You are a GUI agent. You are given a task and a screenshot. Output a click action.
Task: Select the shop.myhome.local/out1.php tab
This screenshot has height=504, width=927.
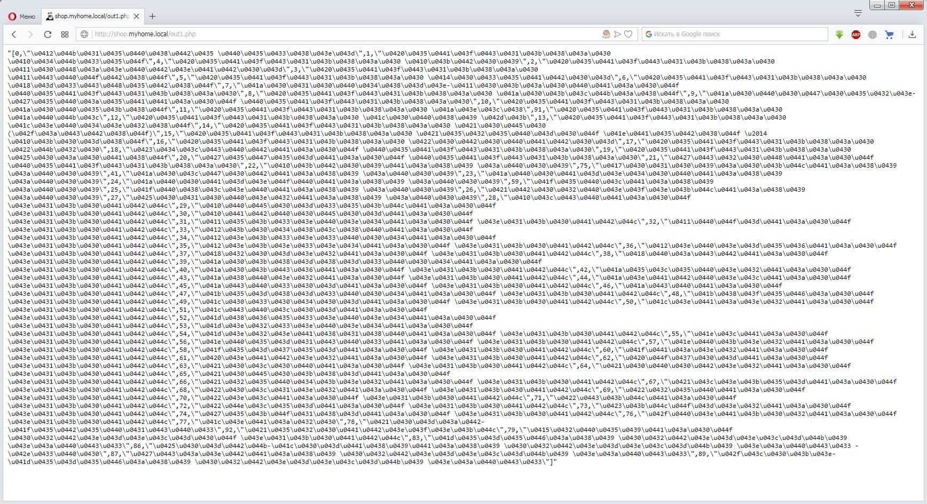click(92, 17)
